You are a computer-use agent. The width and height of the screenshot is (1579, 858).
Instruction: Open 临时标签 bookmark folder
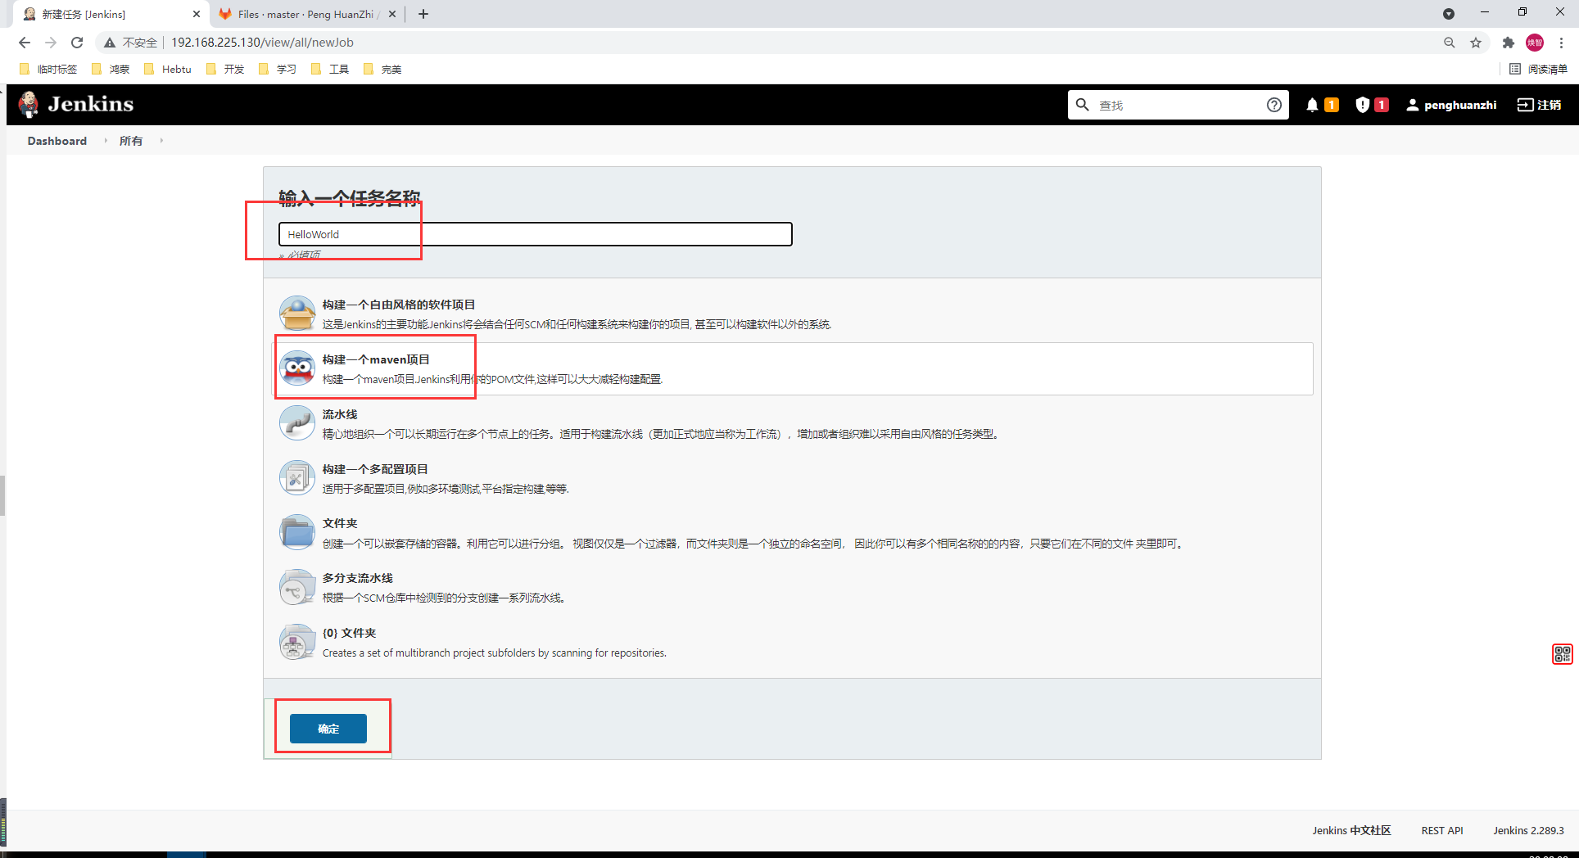tap(48, 69)
